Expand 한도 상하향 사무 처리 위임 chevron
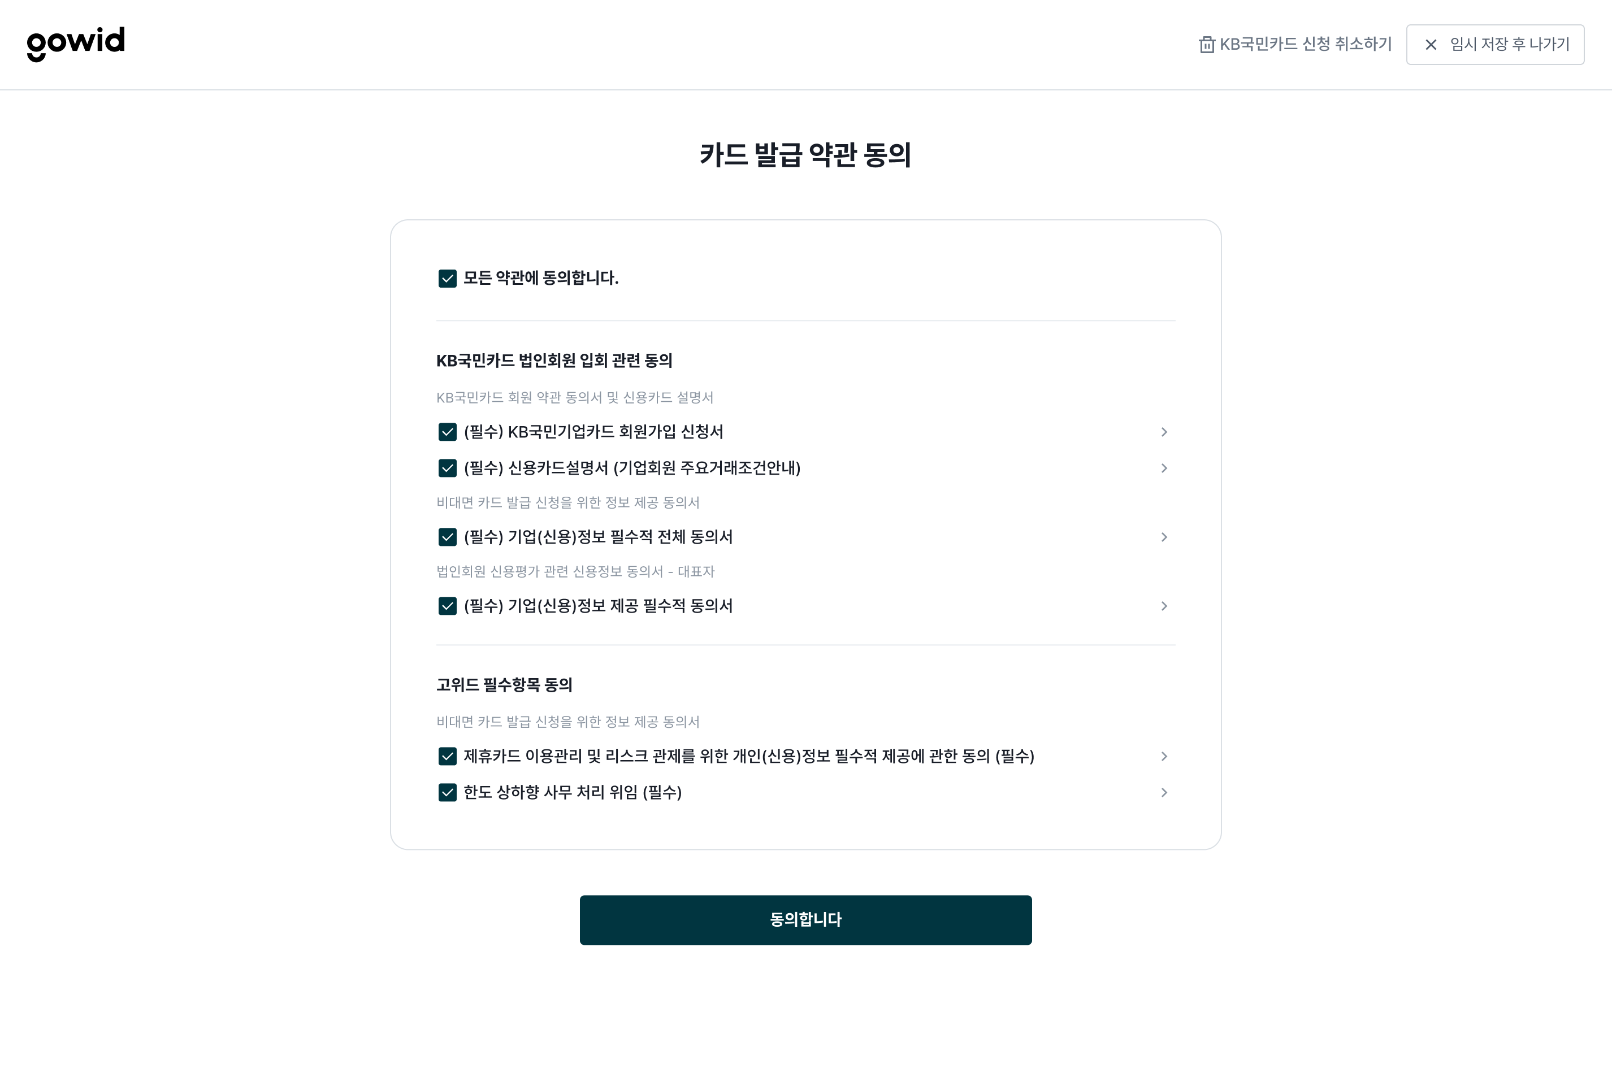 (x=1164, y=792)
